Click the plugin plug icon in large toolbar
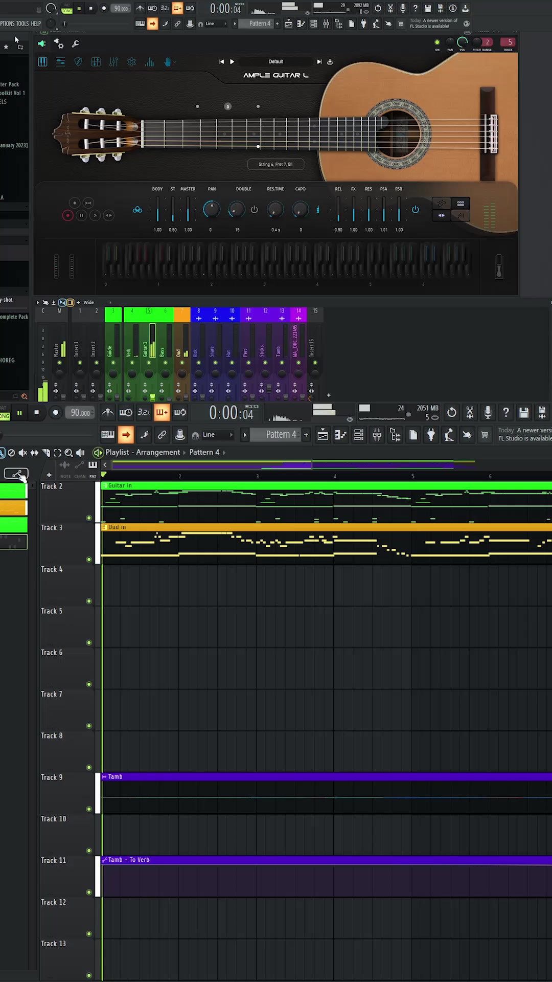The image size is (552, 982). point(431,435)
